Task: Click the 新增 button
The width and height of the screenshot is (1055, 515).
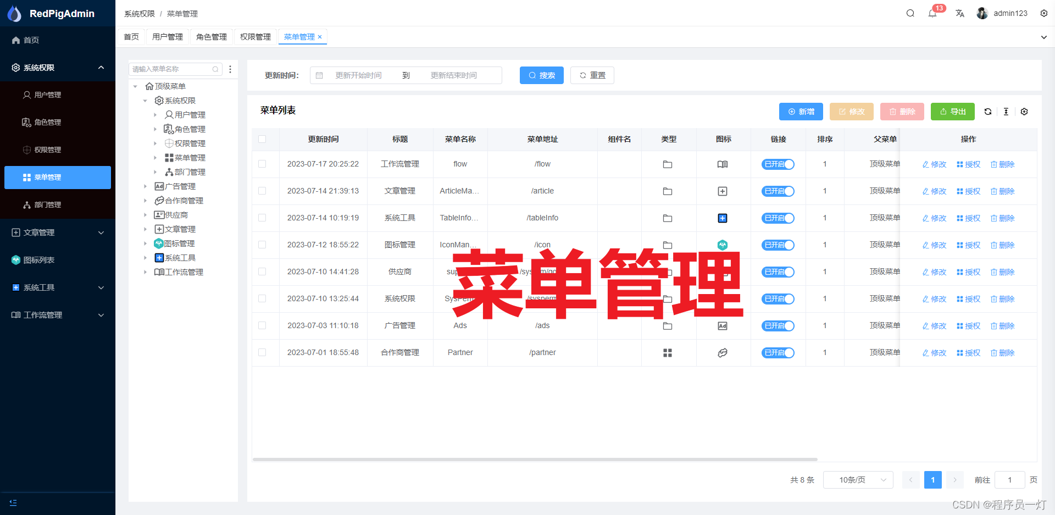Action: [x=801, y=112]
